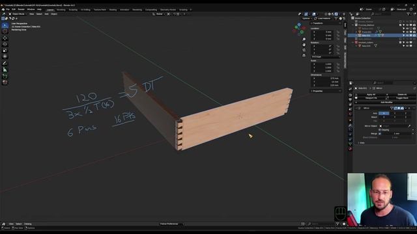Click the Add Modifier button
The width and height of the screenshot is (417, 234).
[x=386, y=102]
